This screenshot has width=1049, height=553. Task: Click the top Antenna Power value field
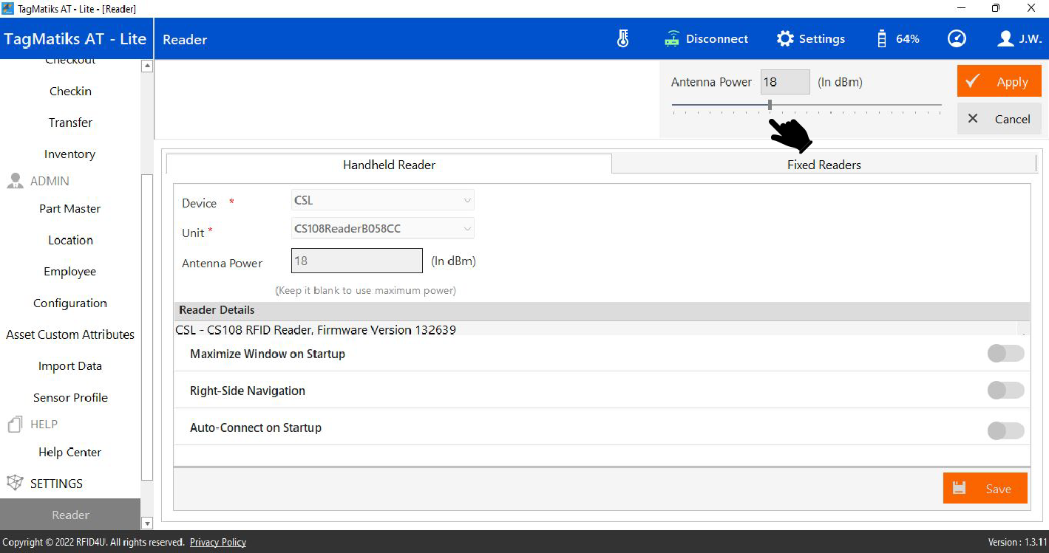tap(785, 82)
